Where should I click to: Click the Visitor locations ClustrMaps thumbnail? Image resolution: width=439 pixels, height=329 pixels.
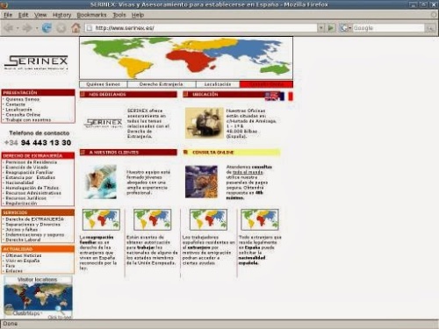(x=38, y=297)
